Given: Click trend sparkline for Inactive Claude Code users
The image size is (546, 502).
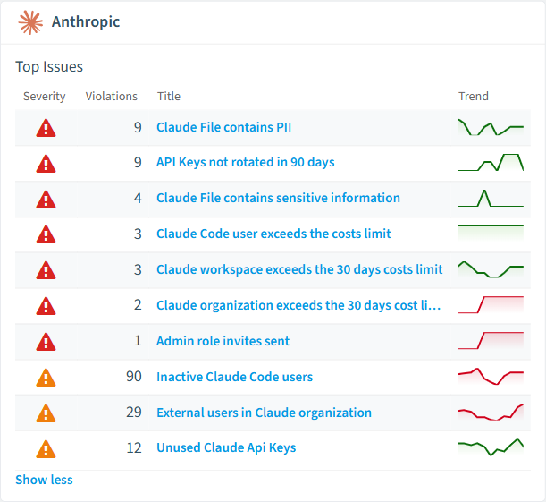Looking at the screenshot, I should [x=491, y=377].
